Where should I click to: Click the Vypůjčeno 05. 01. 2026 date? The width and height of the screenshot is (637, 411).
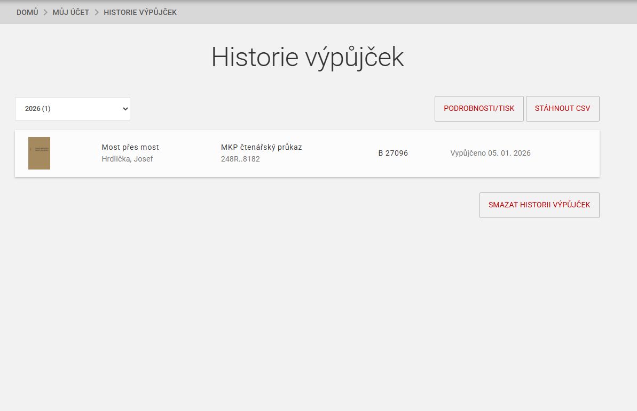tap(490, 154)
